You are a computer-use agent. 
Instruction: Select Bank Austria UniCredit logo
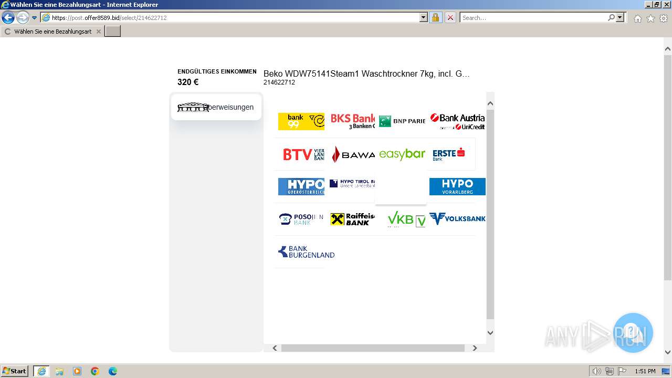[x=457, y=121]
